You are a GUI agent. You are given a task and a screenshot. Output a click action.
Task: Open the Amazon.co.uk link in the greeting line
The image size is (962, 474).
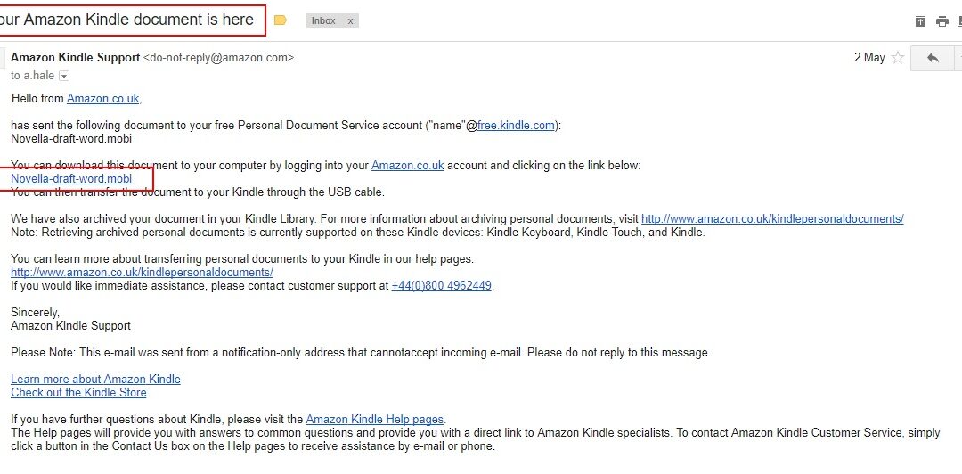pyautogui.click(x=103, y=98)
